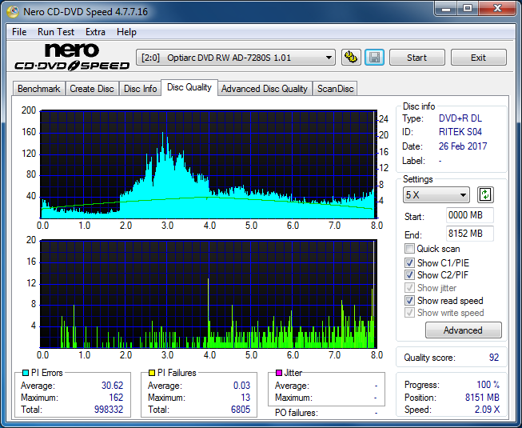Click PI Errors maximum value 162
The image size is (522, 428).
pos(116,398)
